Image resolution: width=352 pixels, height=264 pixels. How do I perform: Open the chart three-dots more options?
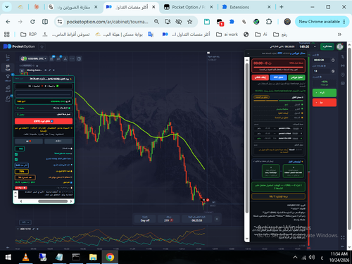(x=73, y=58)
